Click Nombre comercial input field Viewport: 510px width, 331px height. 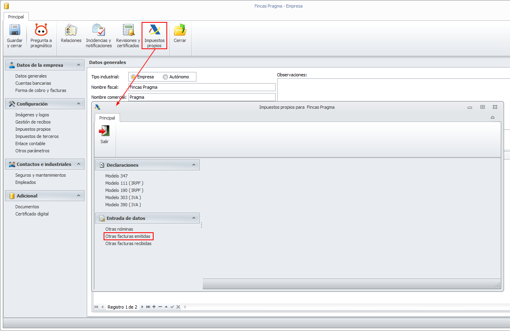click(x=202, y=97)
